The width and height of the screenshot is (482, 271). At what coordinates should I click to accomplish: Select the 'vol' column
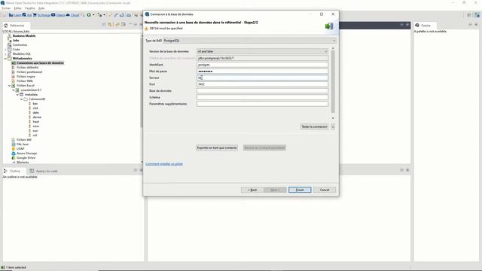click(35, 135)
